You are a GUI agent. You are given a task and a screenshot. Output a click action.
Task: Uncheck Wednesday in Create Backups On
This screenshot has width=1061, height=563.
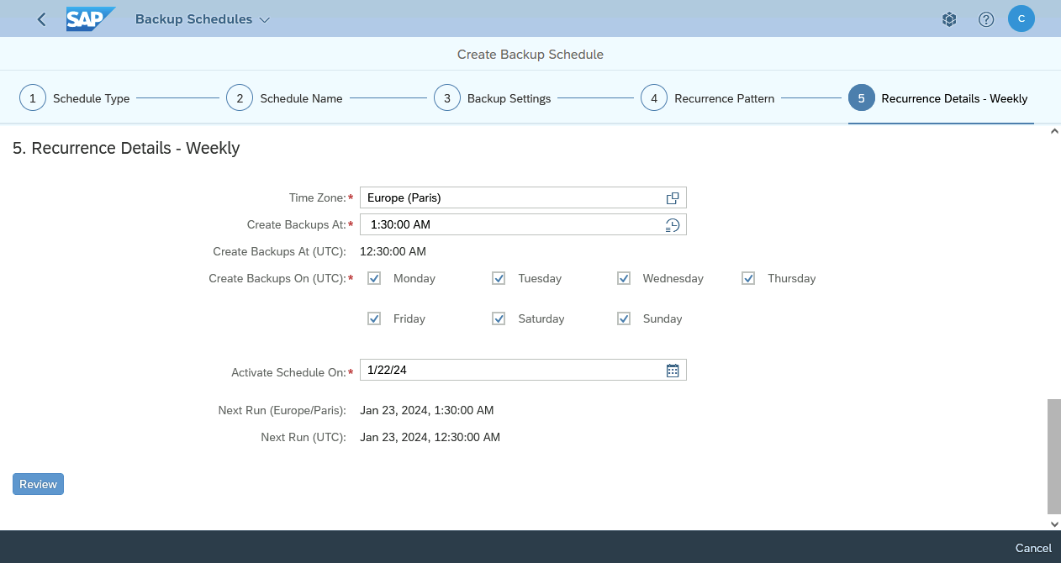pos(623,277)
